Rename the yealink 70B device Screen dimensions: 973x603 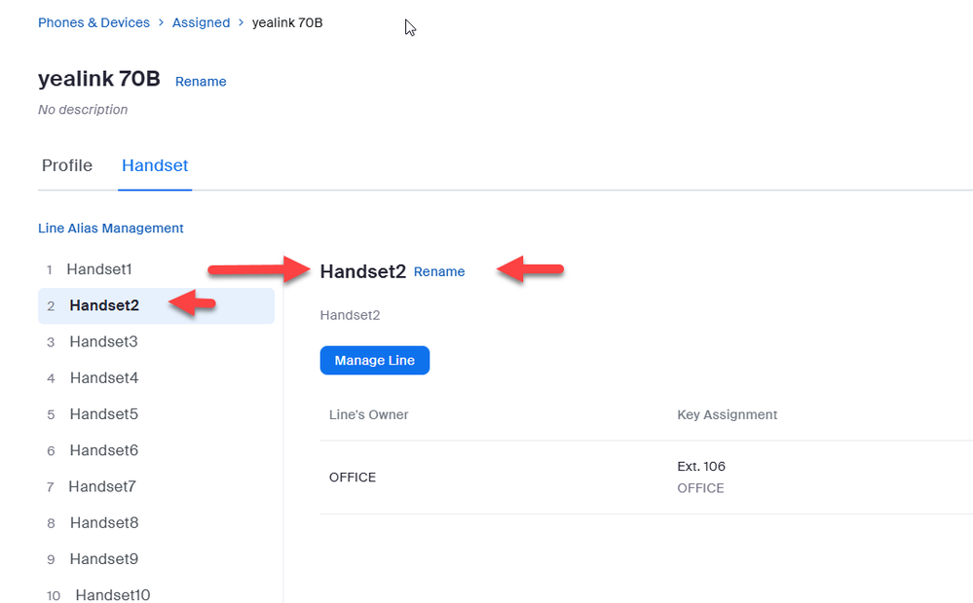pyautogui.click(x=201, y=82)
